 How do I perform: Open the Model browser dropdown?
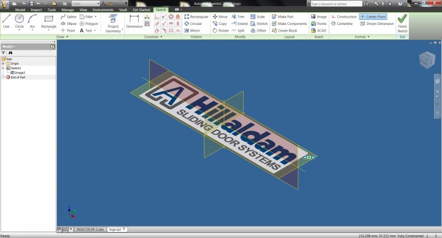[8, 46]
